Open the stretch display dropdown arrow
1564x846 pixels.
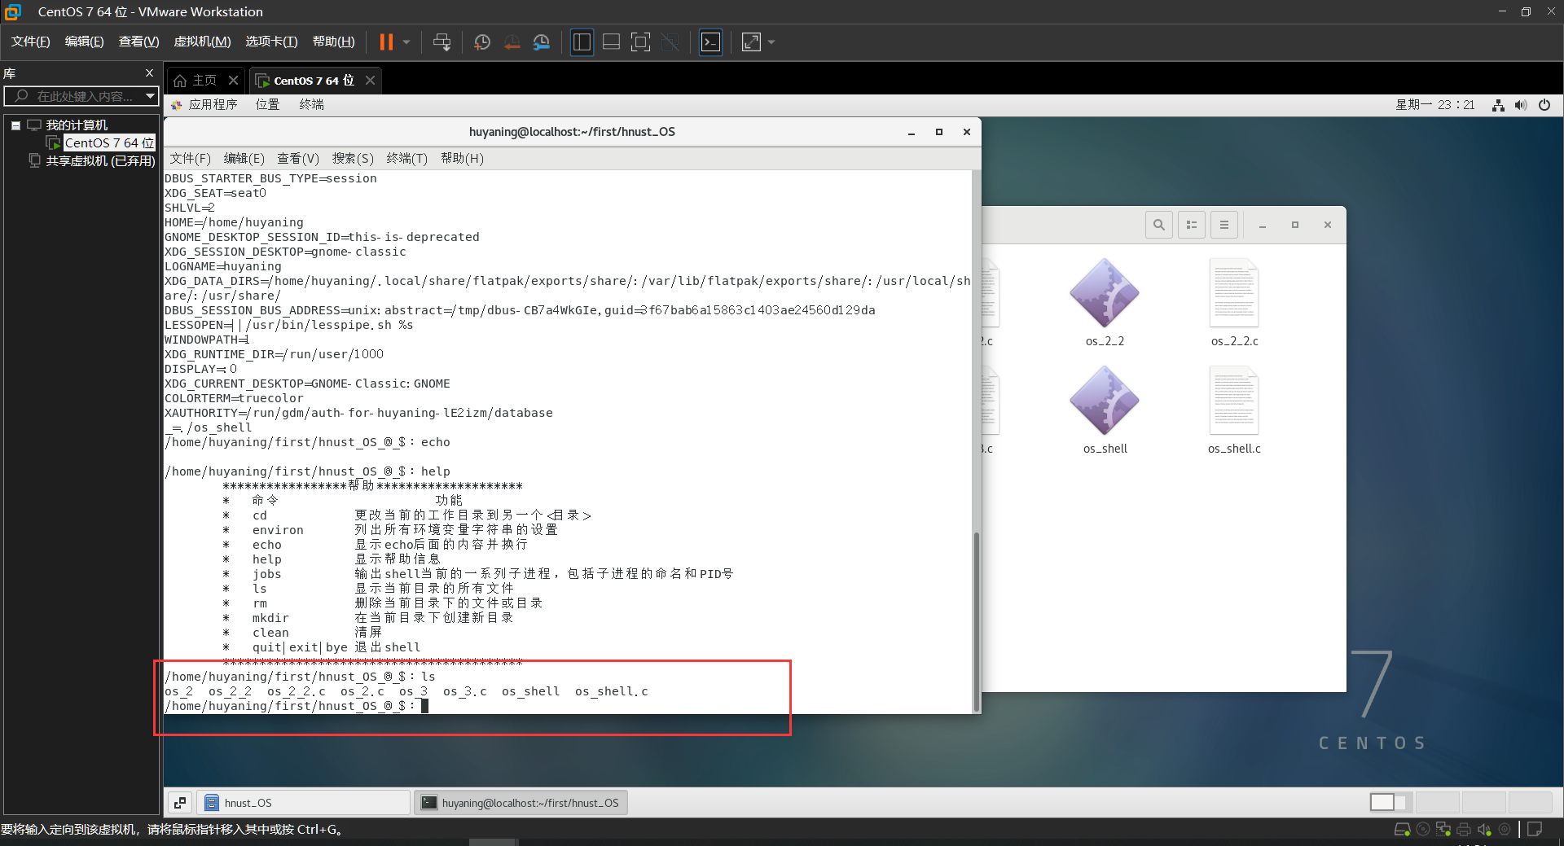click(771, 42)
